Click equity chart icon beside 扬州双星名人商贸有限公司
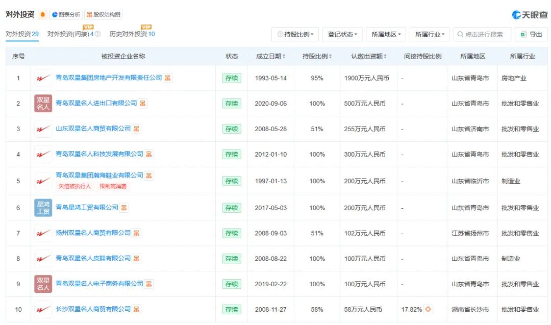 click(136, 233)
